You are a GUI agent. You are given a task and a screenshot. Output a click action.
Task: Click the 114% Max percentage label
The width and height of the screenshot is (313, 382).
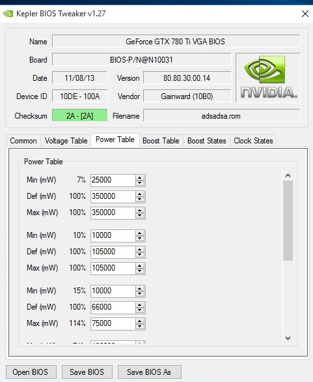[x=77, y=323]
